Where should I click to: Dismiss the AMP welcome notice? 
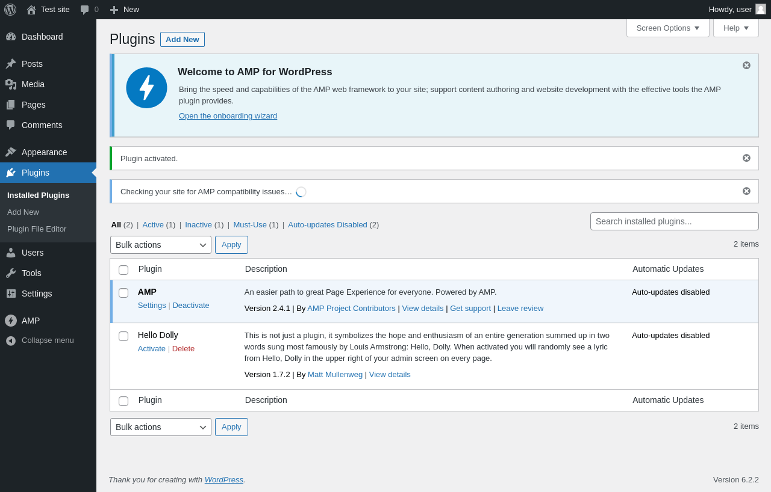point(746,66)
